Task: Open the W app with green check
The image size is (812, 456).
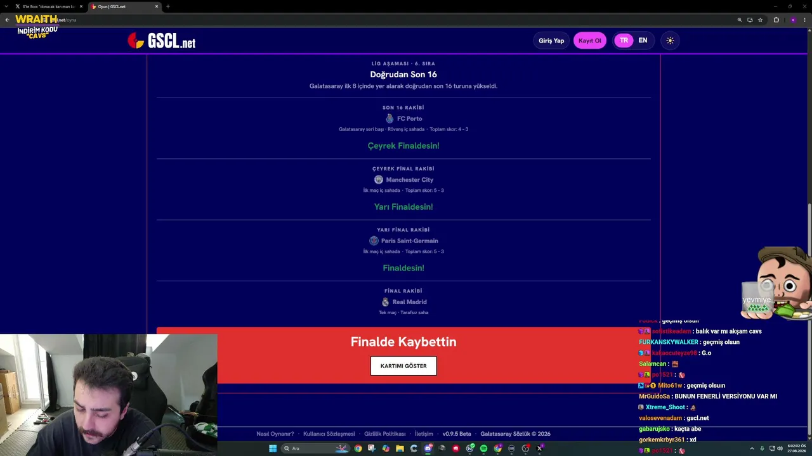Action: (469, 448)
